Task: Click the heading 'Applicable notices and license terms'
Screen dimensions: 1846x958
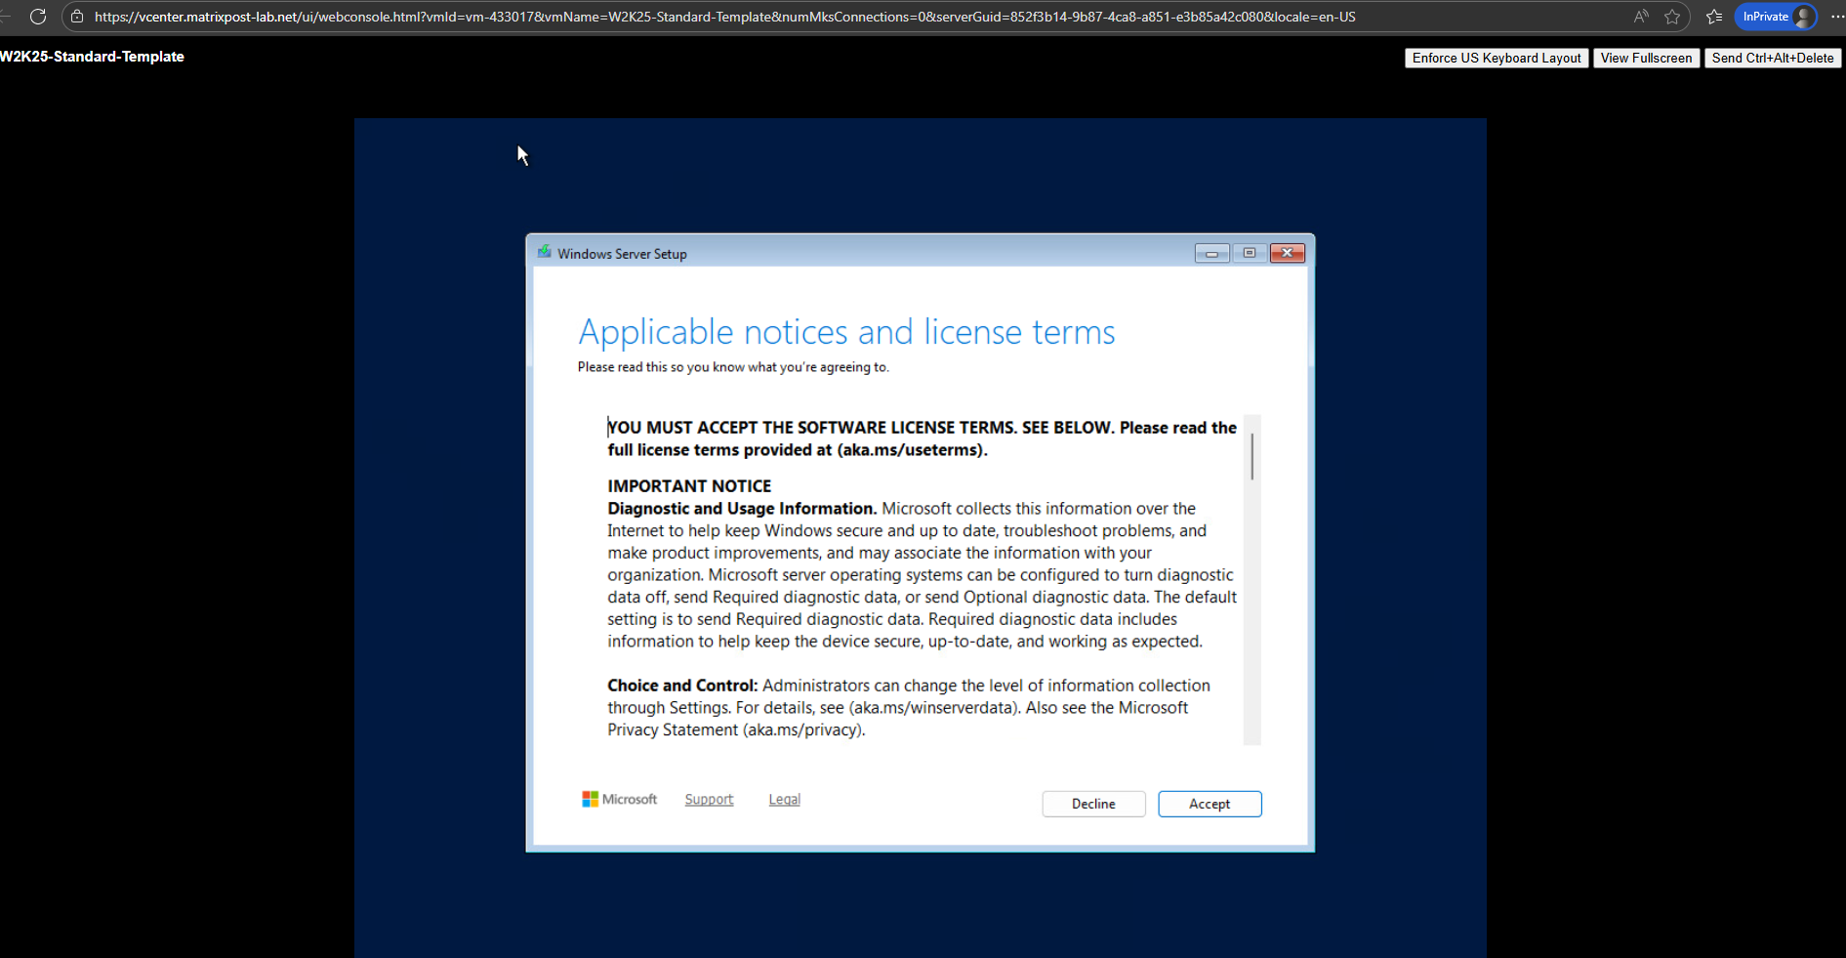Action: coord(846,332)
